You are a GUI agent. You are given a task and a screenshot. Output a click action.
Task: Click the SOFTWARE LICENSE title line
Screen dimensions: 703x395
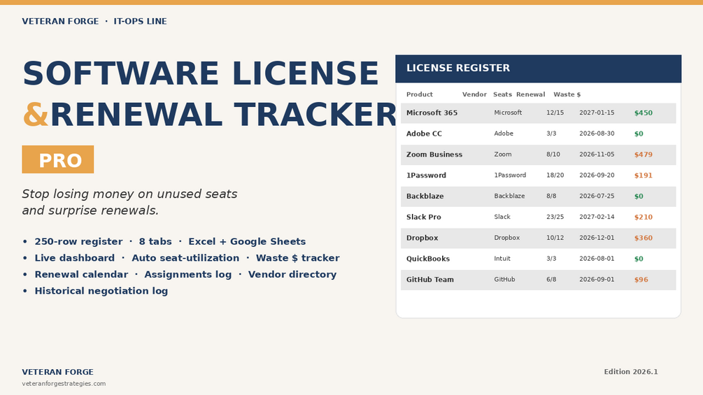click(x=201, y=73)
